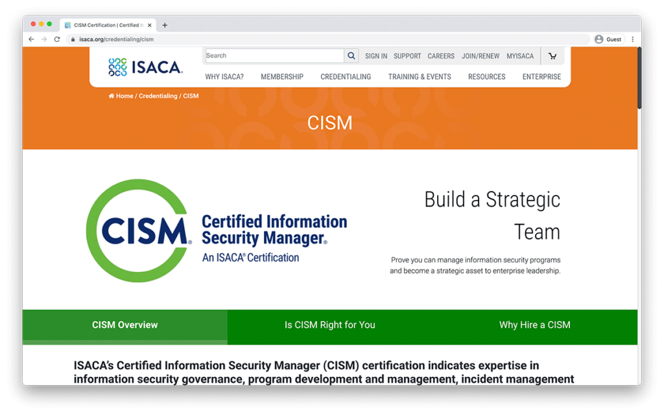Click the ISACA logo
Screen dimensions: 664x415
145,67
